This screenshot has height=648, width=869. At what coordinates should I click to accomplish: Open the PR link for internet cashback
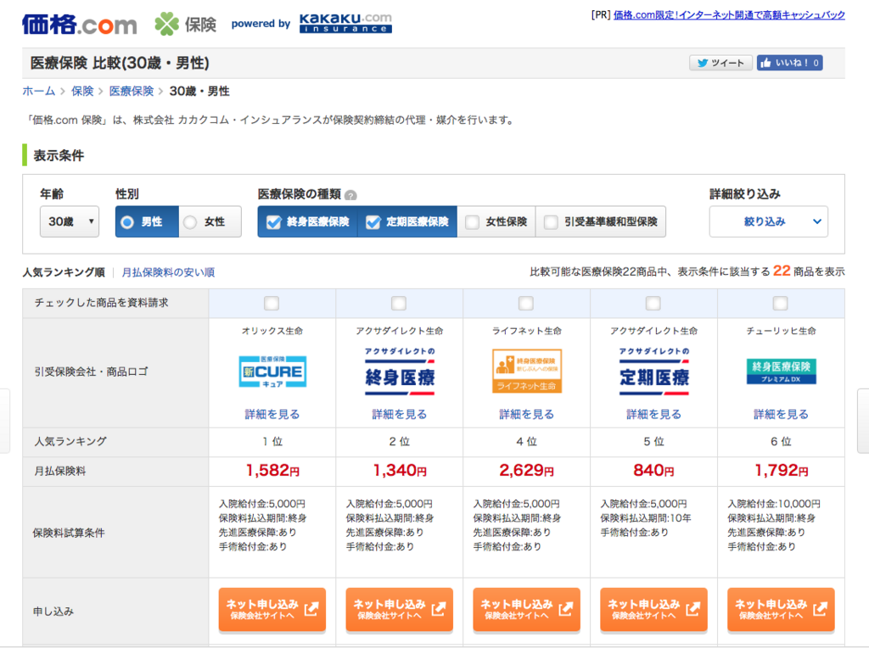pyautogui.click(x=729, y=15)
